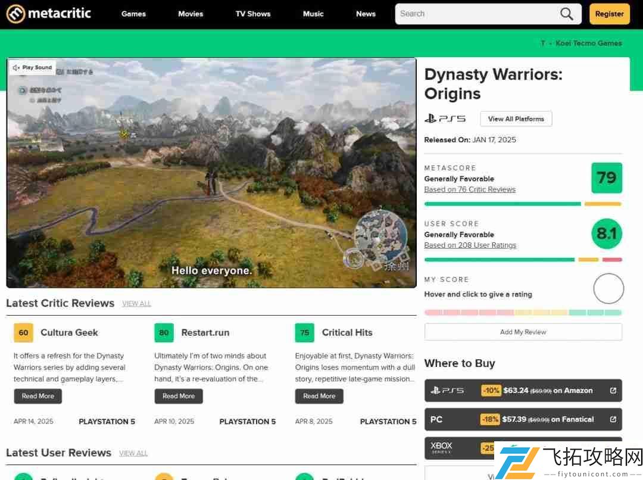Click the -18% discount tag on Fanatical offer
The height and width of the screenshot is (480, 643).
[x=490, y=419]
